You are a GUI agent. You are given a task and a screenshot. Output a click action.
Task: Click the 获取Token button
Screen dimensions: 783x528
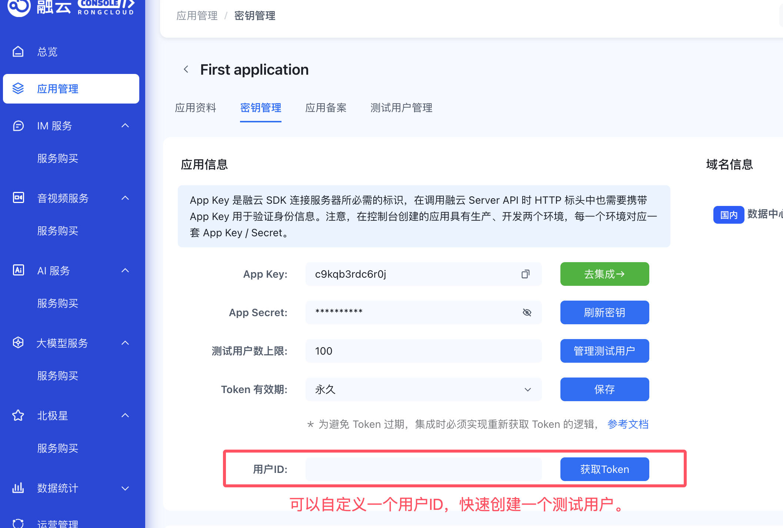tap(604, 469)
